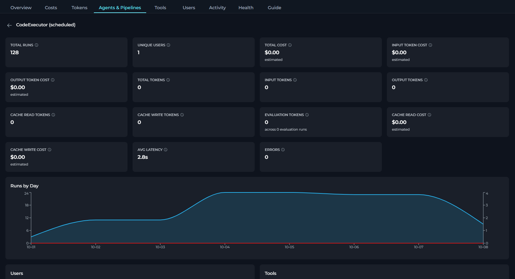The image size is (515, 279).
Task: Click the 10-08 date on chart axis
Action: coord(483,247)
